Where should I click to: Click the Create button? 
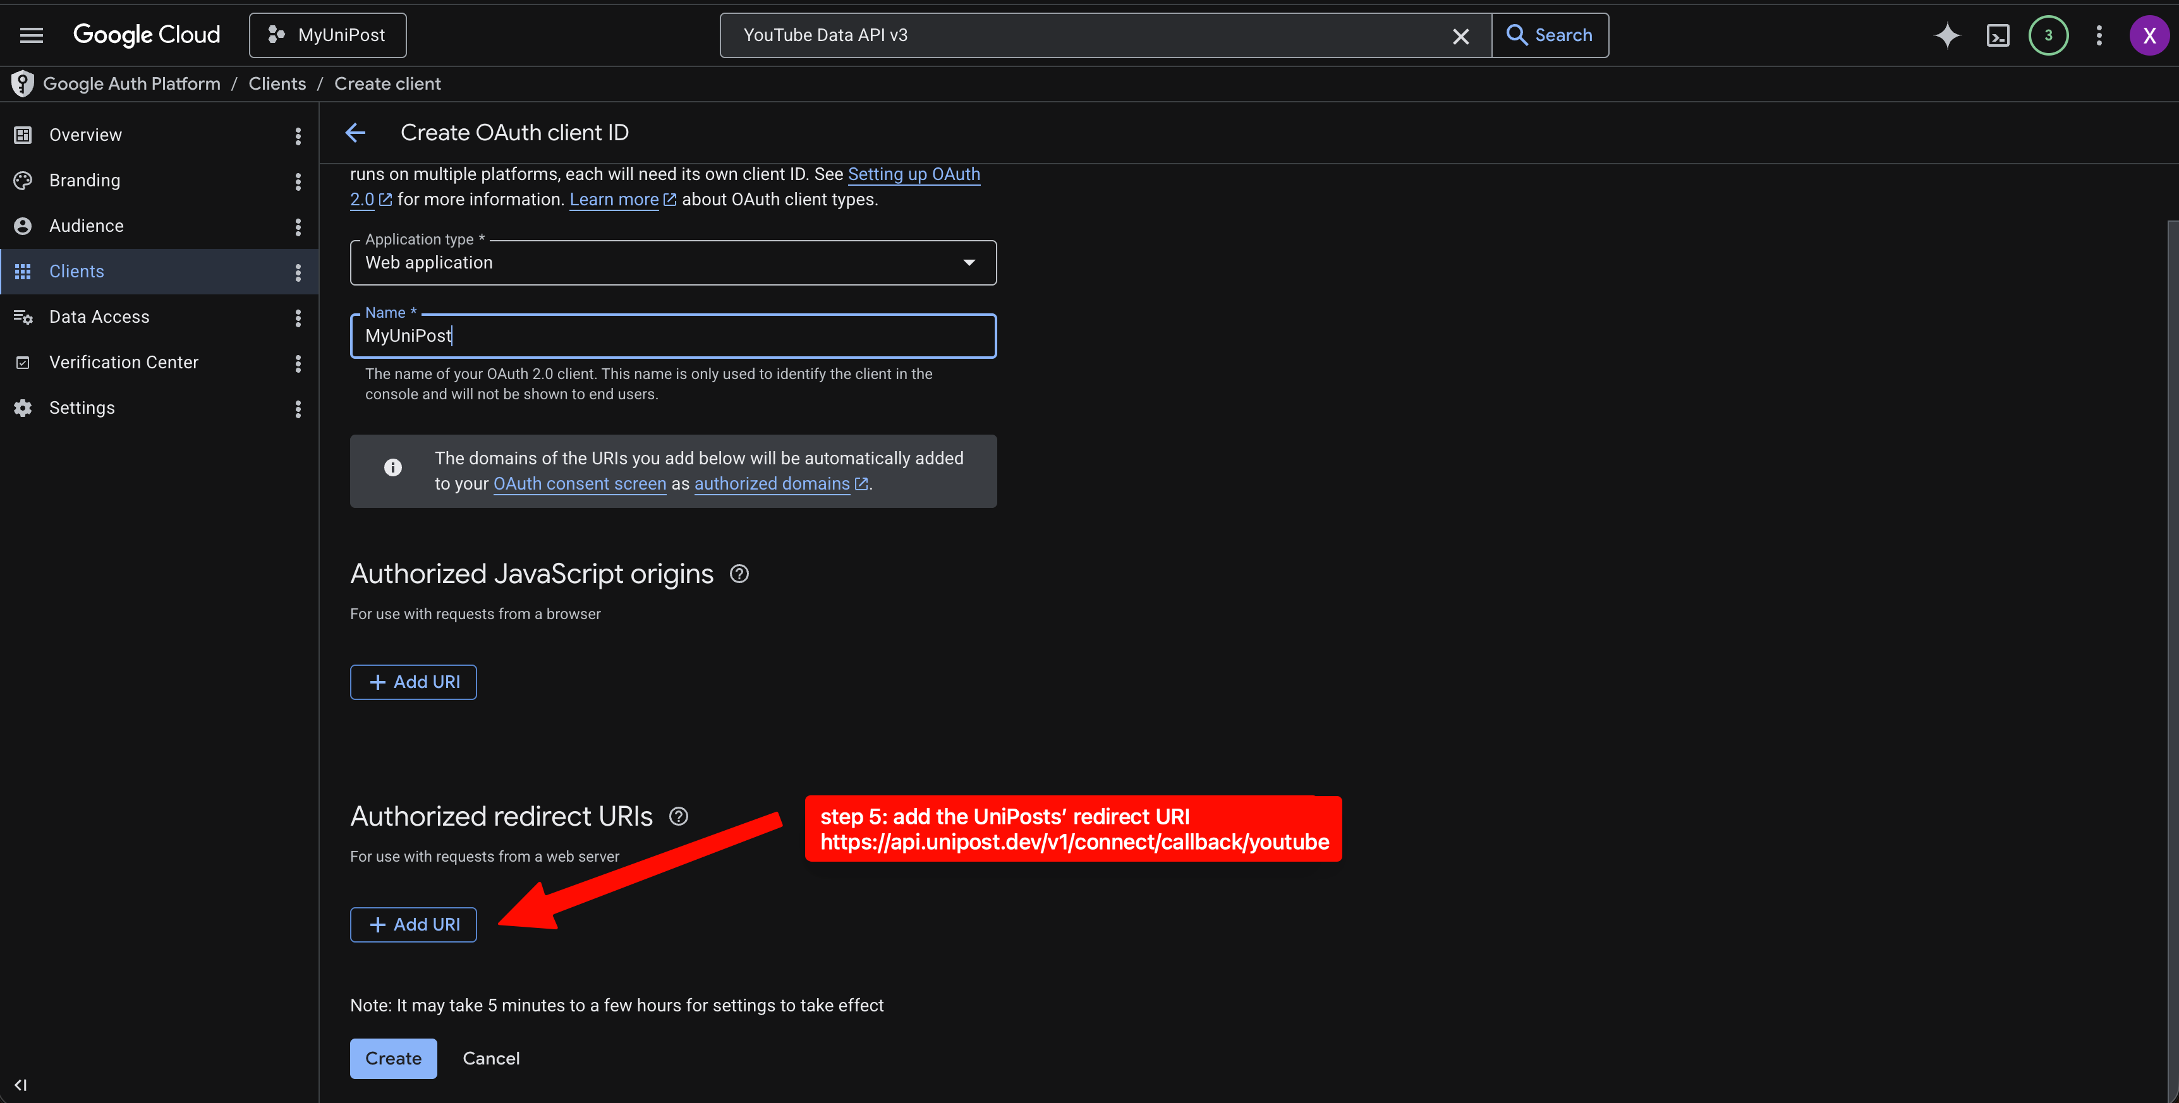[393, 1058]
